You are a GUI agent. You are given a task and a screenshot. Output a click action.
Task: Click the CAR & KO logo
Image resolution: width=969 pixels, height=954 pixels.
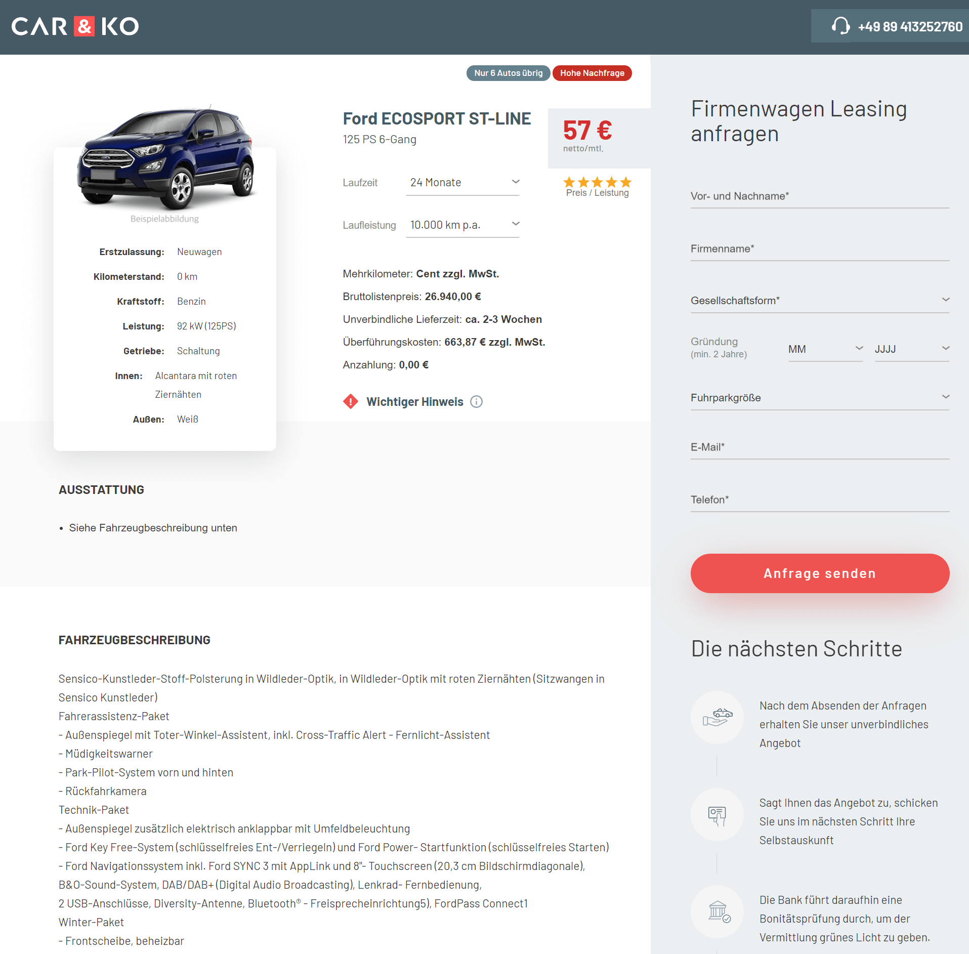[x=75, y=27]
